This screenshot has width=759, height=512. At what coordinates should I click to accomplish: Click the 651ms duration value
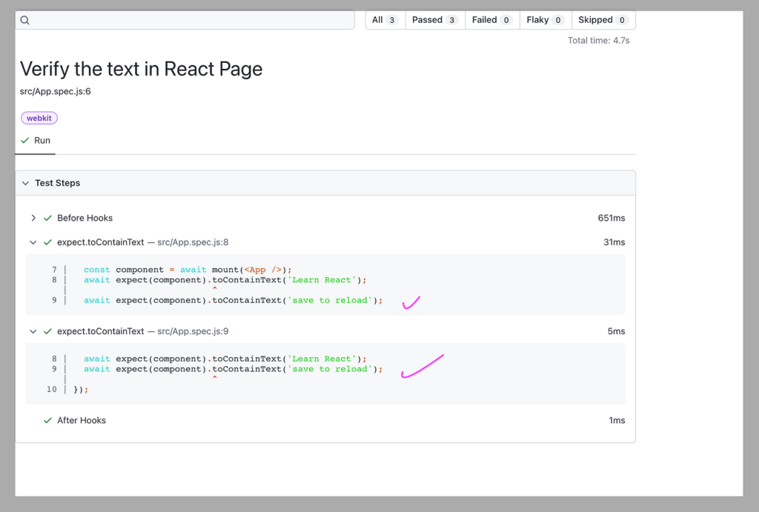(611, 219)
